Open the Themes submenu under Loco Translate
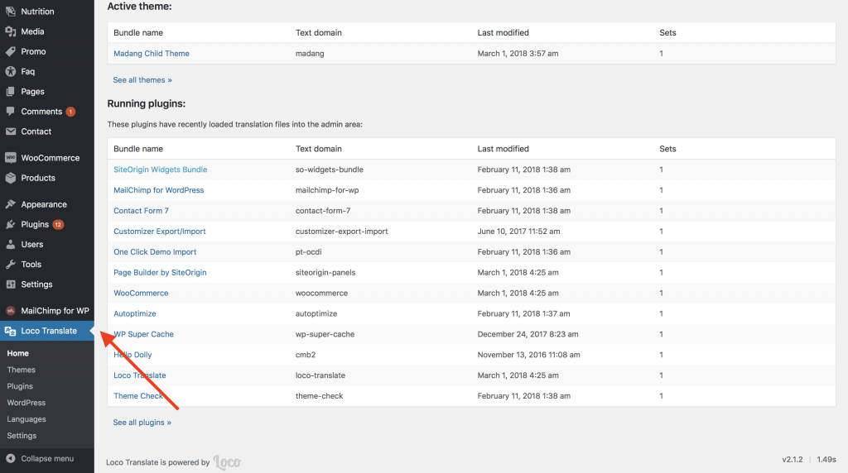Viewport: 848px width, 473px height. tap(21, 370)
